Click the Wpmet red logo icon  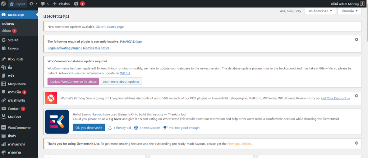click(x=51, y=98)
